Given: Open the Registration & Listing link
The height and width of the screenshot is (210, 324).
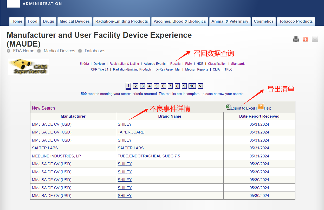Looking at the screenshot, I should (124, 64).
